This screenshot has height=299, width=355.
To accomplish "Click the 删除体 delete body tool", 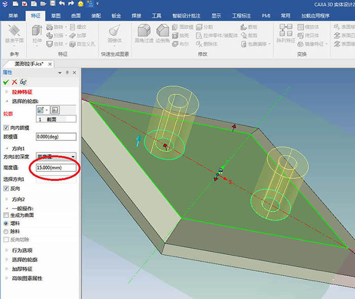I will tap(207, 44).
